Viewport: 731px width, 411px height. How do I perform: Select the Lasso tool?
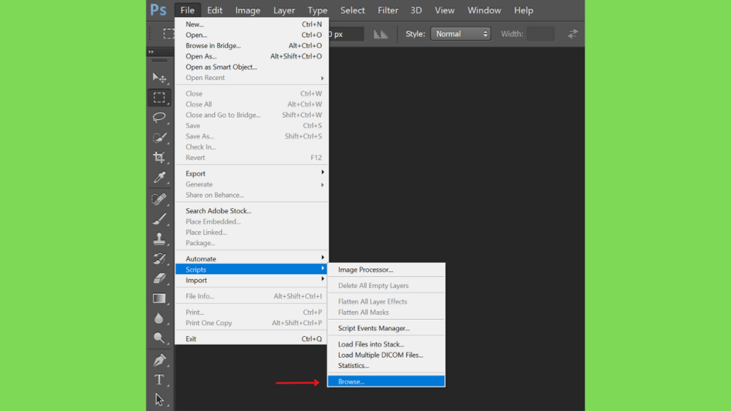click(159, 118)
